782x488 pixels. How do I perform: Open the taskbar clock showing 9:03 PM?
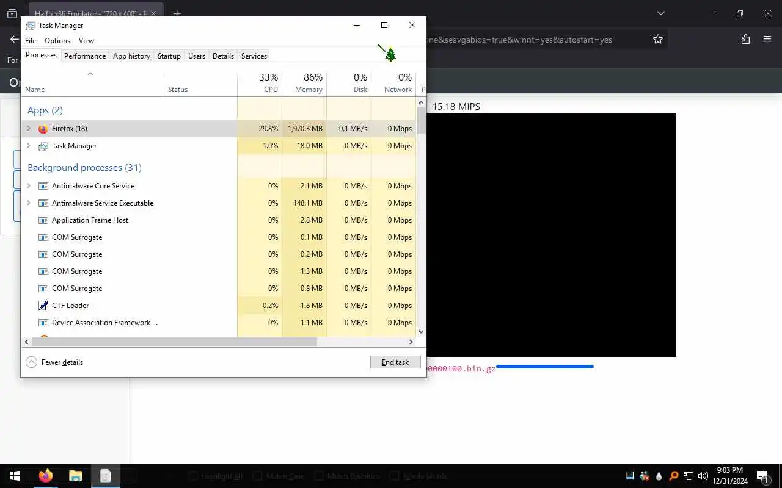click(729, 476)
